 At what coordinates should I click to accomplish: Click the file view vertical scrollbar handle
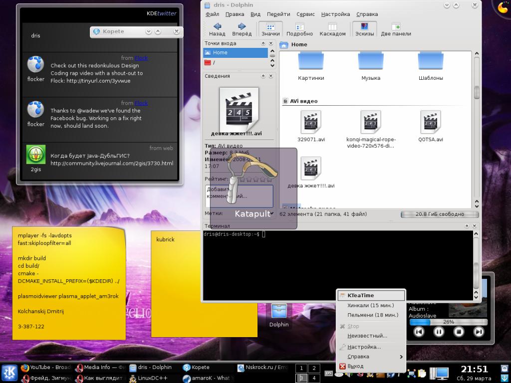point(477,92)
